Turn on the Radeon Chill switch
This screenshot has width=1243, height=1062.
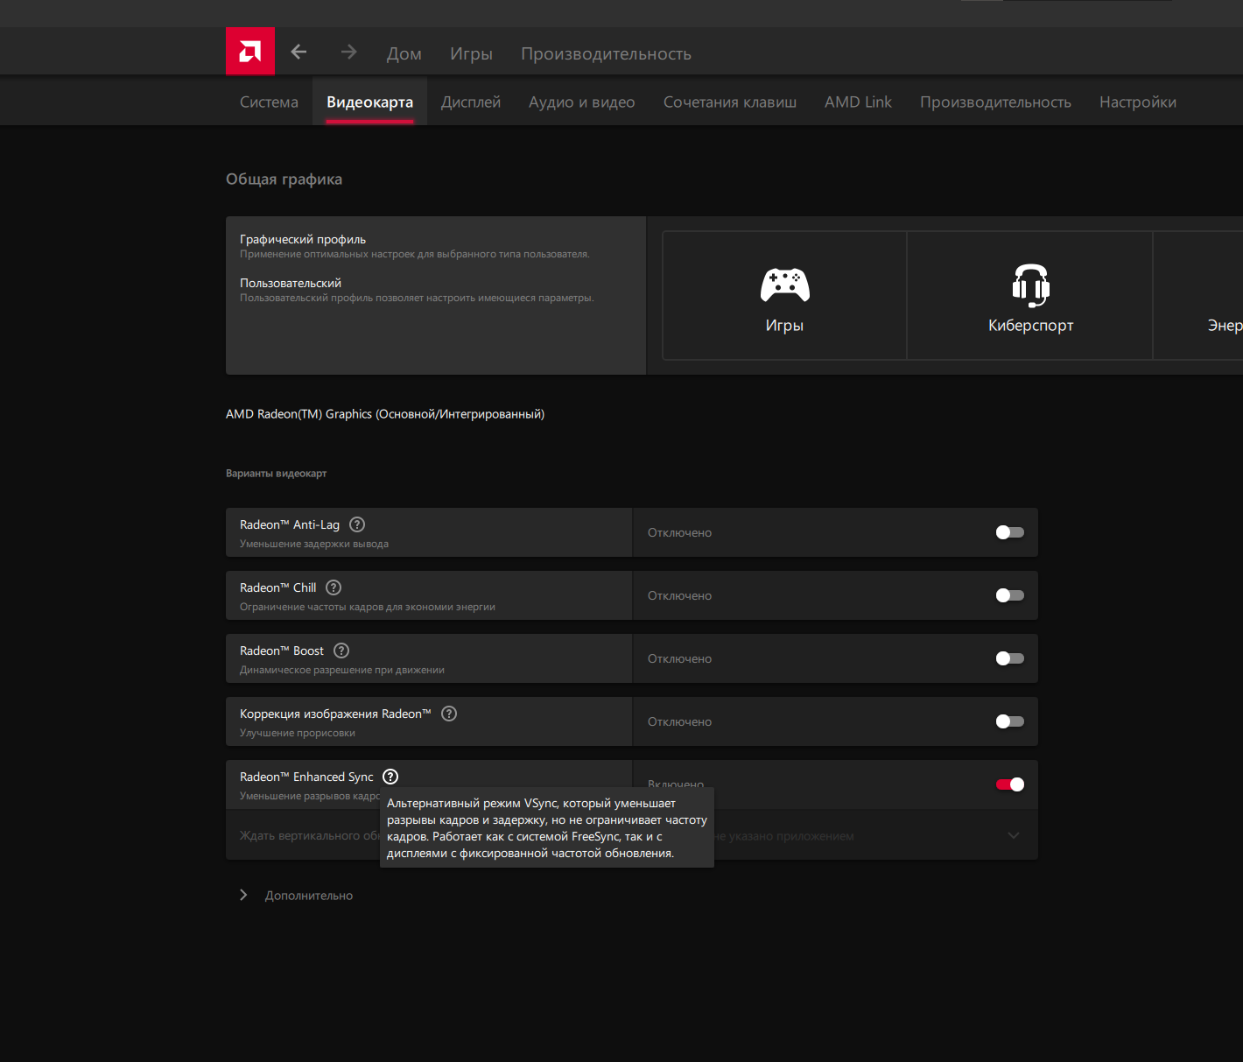coord(1009,595)
